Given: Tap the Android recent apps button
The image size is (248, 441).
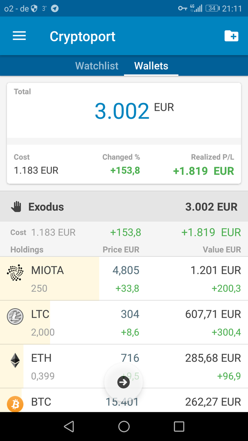Looking at the screenshot, I should click(x=179, y=427).
